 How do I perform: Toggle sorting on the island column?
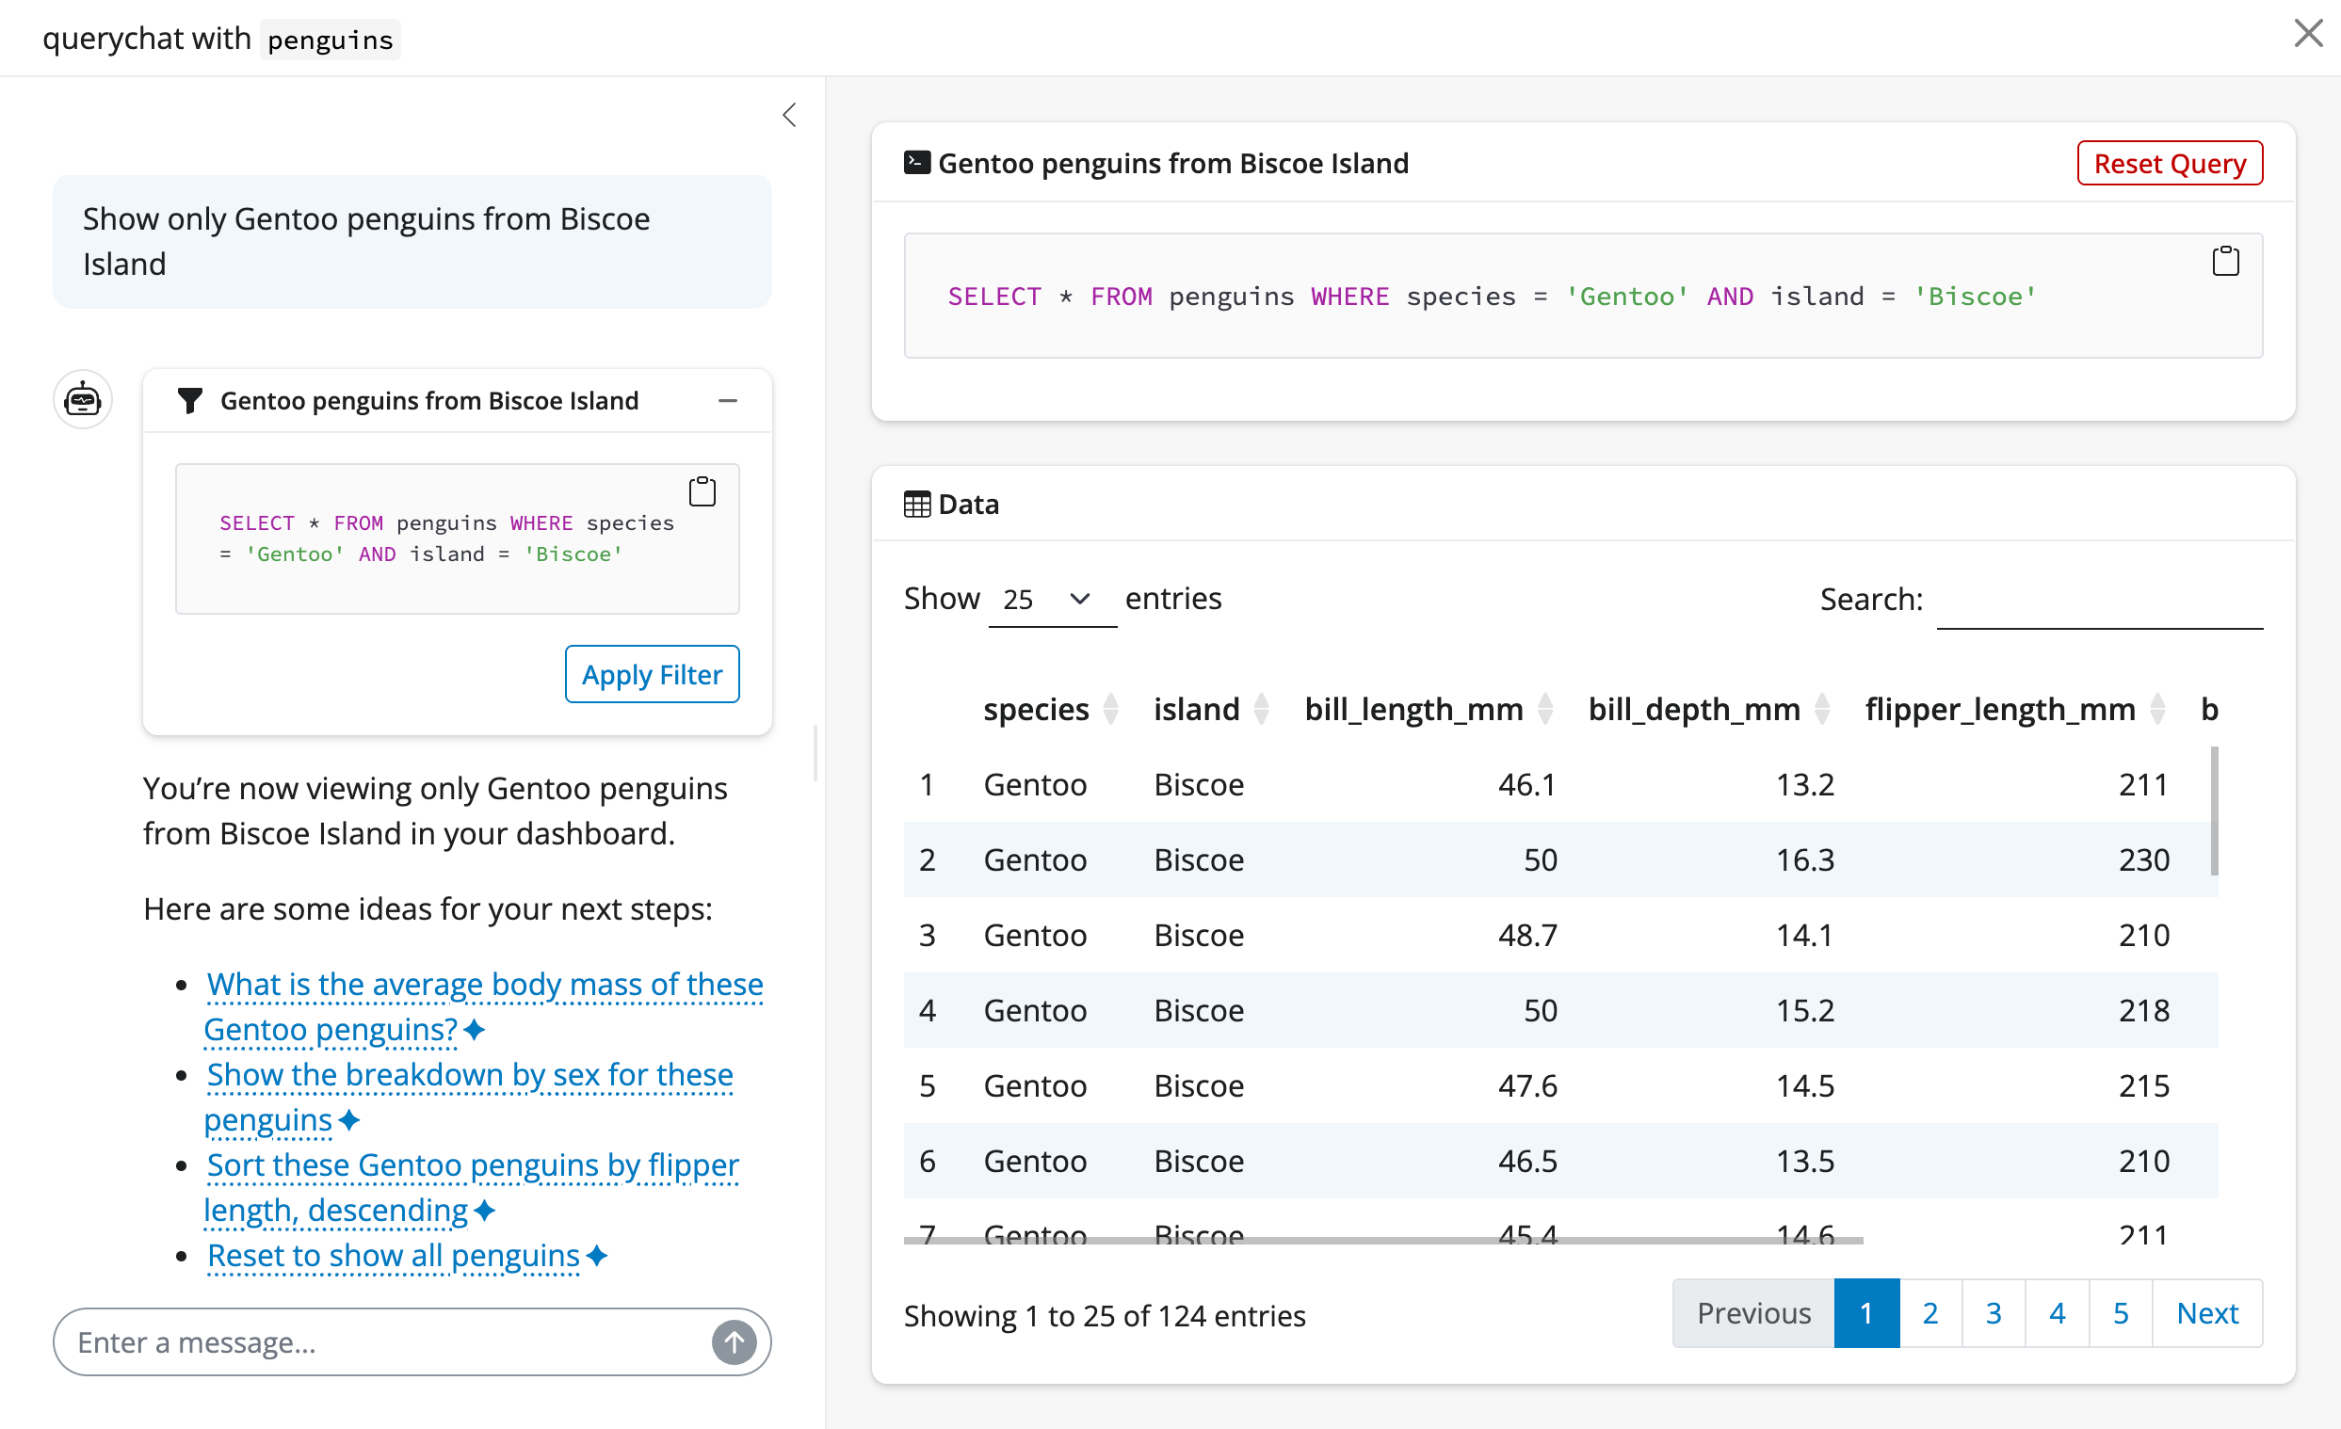[1261, 708]
